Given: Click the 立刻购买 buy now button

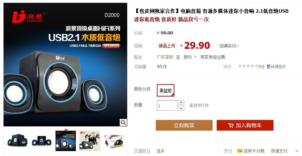Looking at the screenshot, I should [184, 125].
